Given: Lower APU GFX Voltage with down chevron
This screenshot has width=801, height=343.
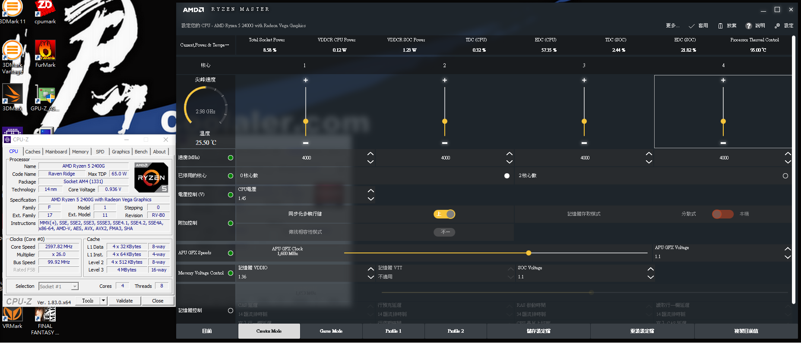Looking at the screenshot, I should pyautogui.click(x=788, y=257).
